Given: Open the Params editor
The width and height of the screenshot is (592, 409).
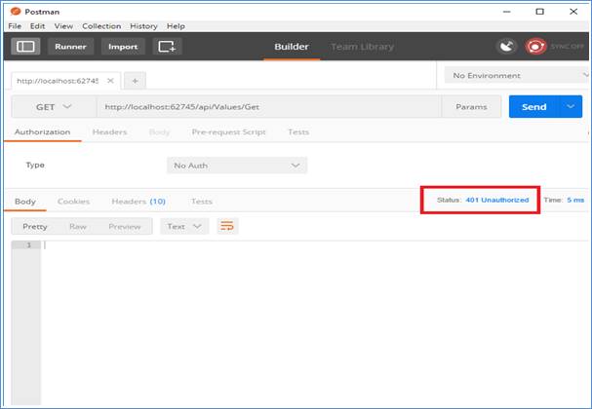Looking at the screenshot, I should point(471,107).
